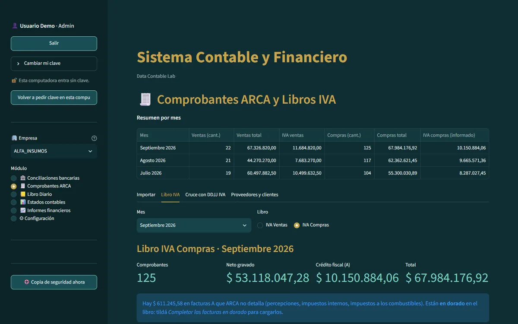Image resolution: width=518 pixels, height=324 pixels.
Task: Click the cell 7.683.270,00
Action: point(302,160)
